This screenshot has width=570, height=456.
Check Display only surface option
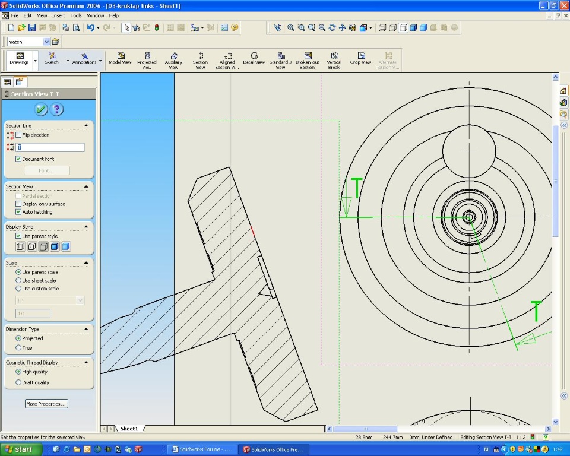tap(18, 204)
